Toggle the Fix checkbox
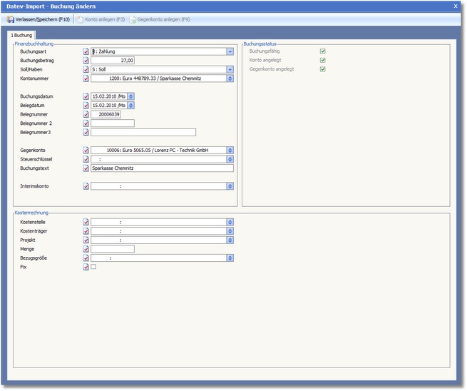This screenshot has height=391, width=467. click(x=93, y=267)
